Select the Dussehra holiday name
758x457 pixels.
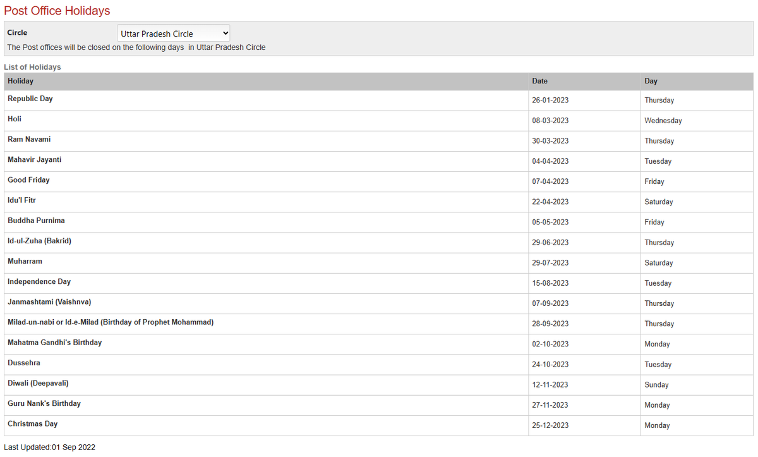[x=24, y=363]
